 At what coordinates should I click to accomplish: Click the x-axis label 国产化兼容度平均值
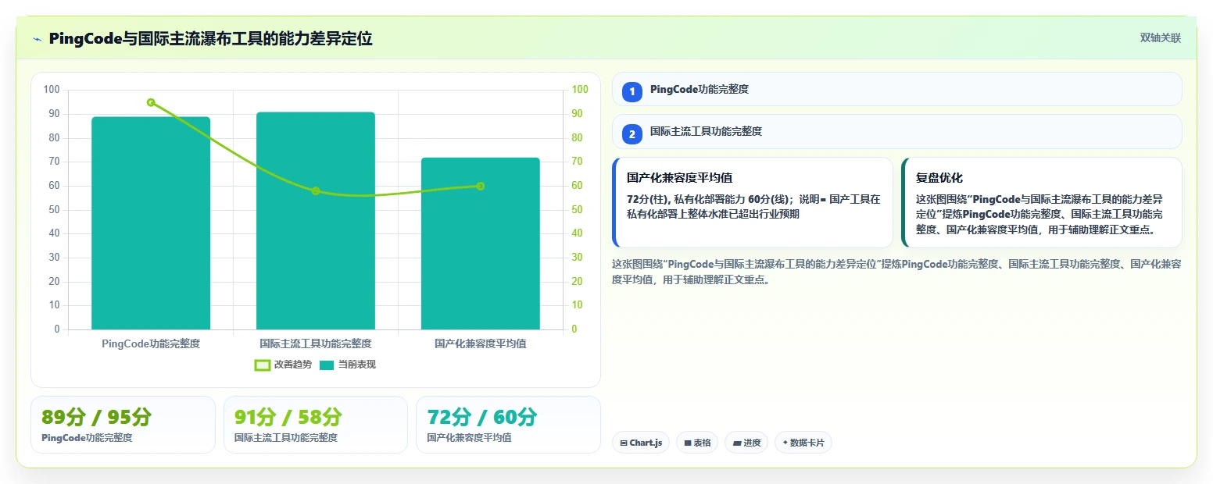481,343
